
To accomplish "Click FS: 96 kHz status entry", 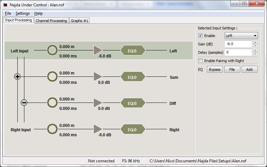I will pyautogui.click(x=131, y=161).
